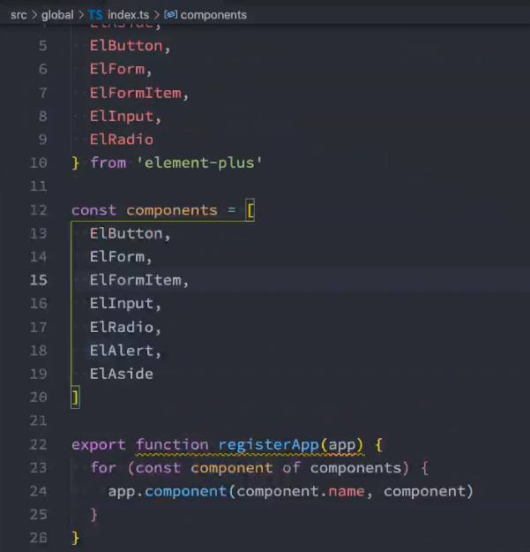Click line number 12 in the gutter
The width and height of the screenshot is (530, 552).
[x=38, y=210]
